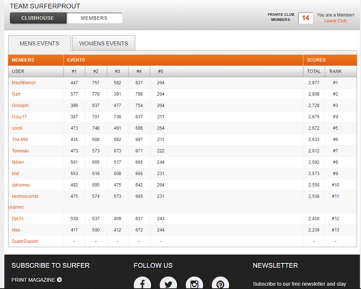Click the Leave Club link
361x289 pixels.
(x=335, y=21)
